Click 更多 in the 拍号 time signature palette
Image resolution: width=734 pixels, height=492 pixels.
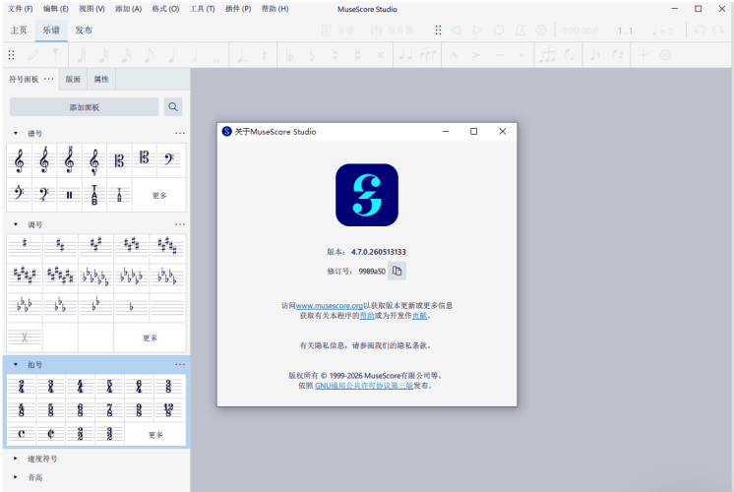coord(155,434)
